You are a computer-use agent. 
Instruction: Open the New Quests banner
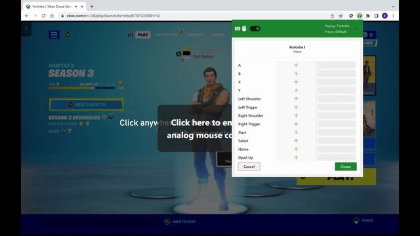(86, 105)
